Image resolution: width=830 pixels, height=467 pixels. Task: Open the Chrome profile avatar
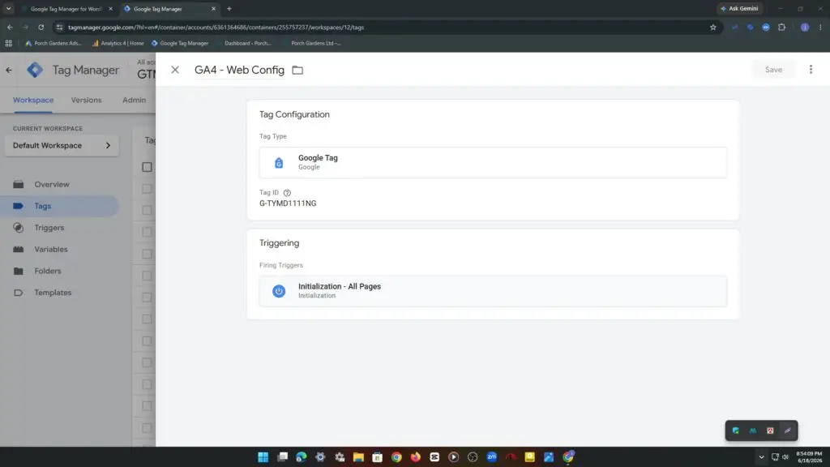point(805,28)
